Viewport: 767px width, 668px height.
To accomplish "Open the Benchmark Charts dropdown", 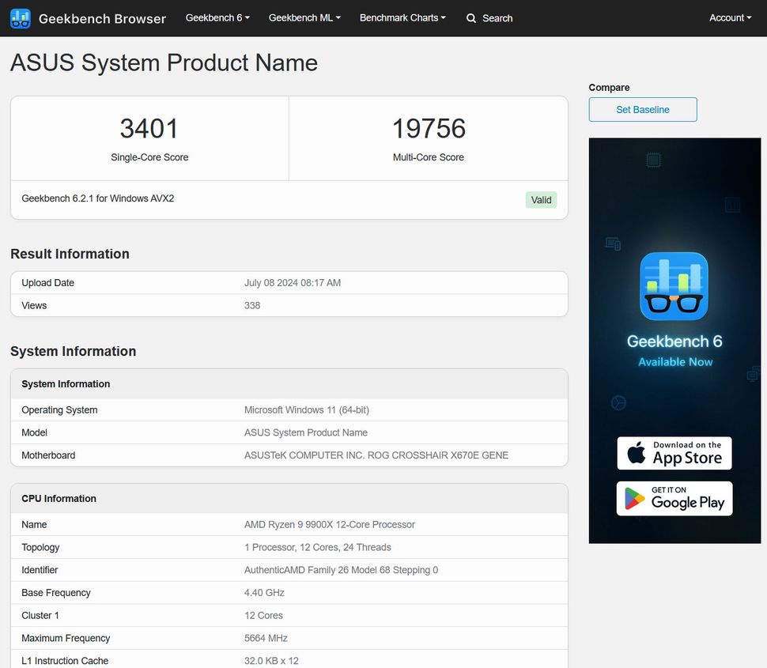I will click(402, 17).
